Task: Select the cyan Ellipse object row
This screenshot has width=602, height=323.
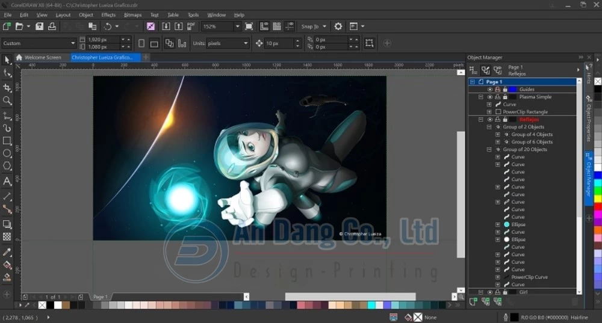Action: (x=518, y=224)
